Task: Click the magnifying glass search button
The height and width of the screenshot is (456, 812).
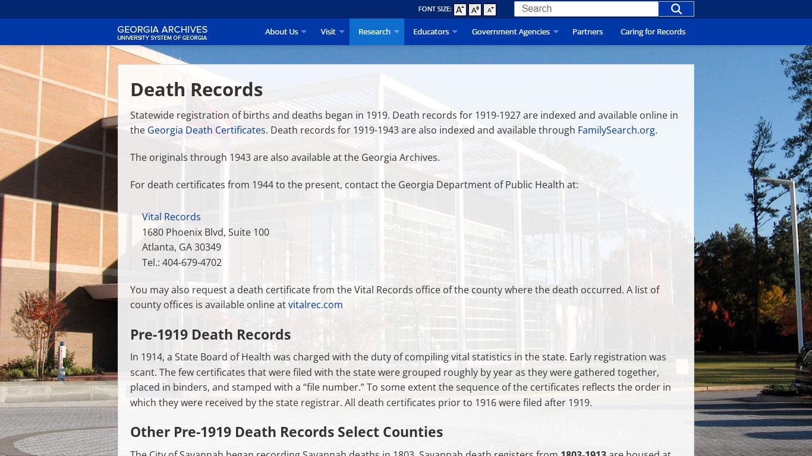Action: pyautogui.click(x=676, y=9)
